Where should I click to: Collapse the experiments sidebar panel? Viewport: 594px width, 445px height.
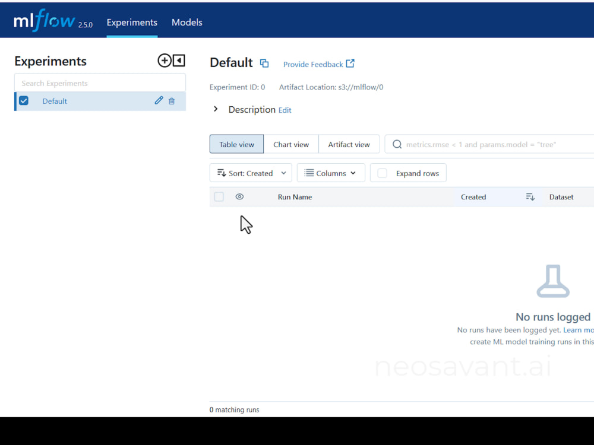tap(179, 61)
